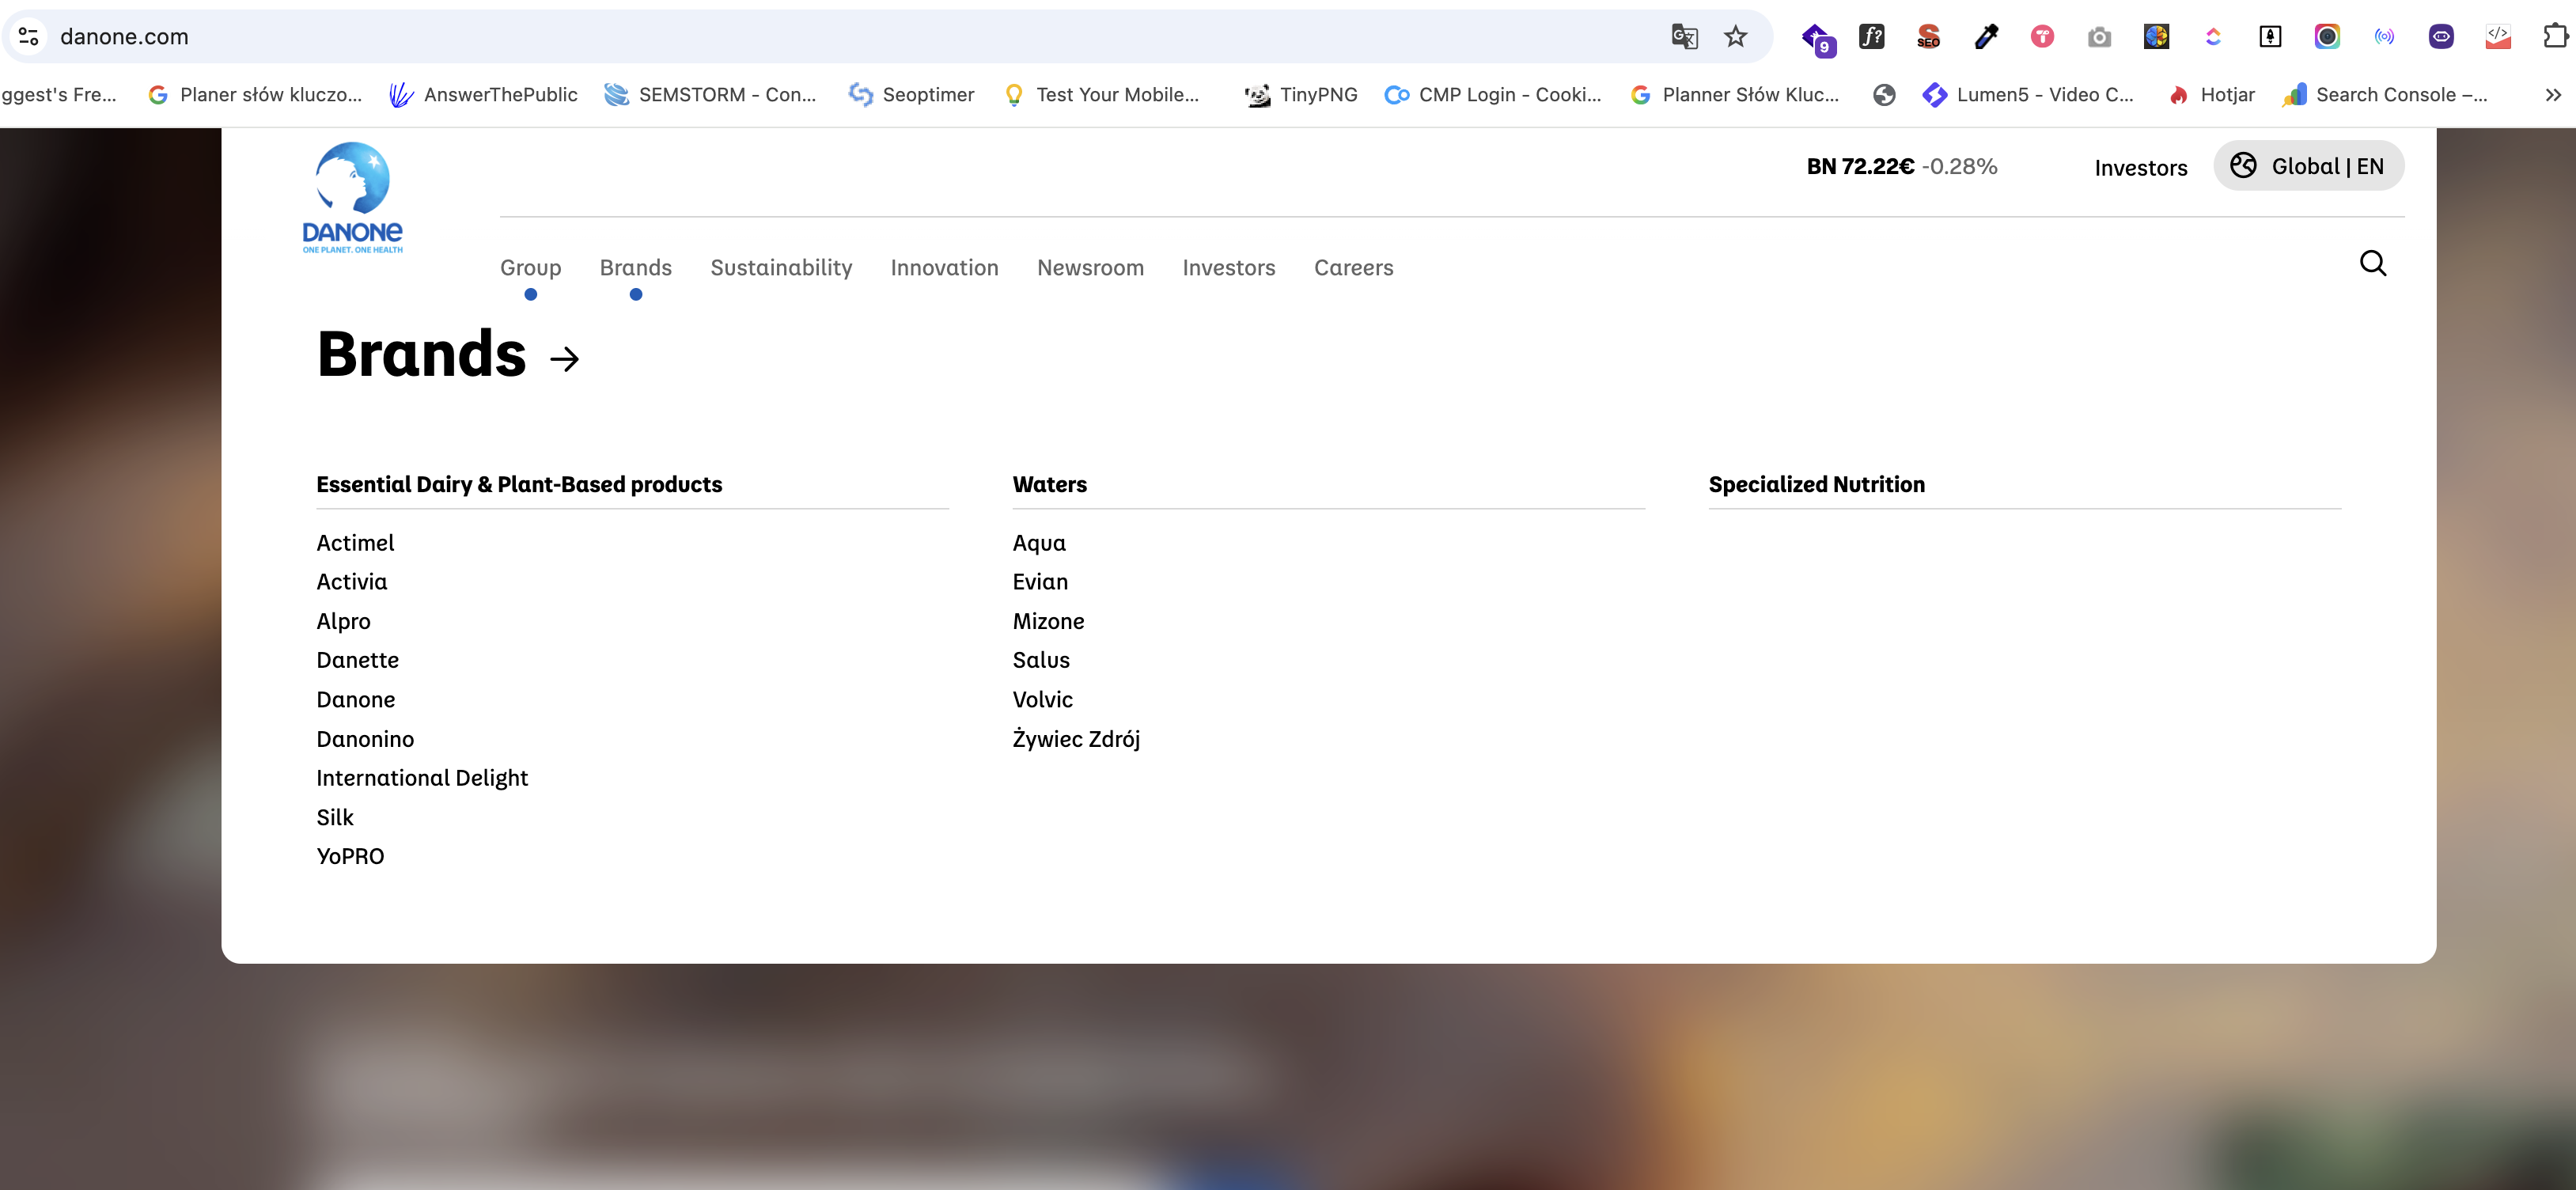Show hidden bookmarks with the chevron
Screen dimensions: 2576x1190
pos(2553,95)
